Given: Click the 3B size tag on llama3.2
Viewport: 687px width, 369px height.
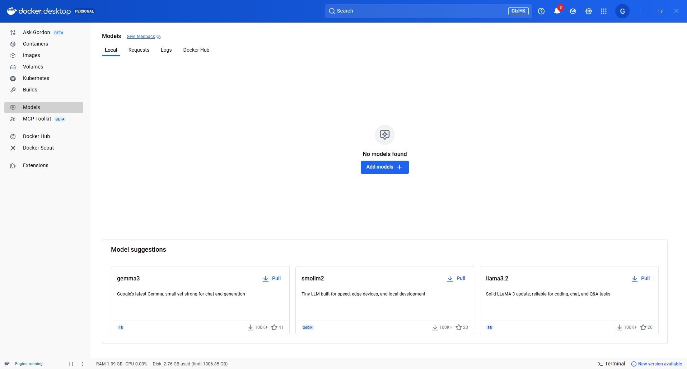Looking at the screenshot, I should pos(490,327).
